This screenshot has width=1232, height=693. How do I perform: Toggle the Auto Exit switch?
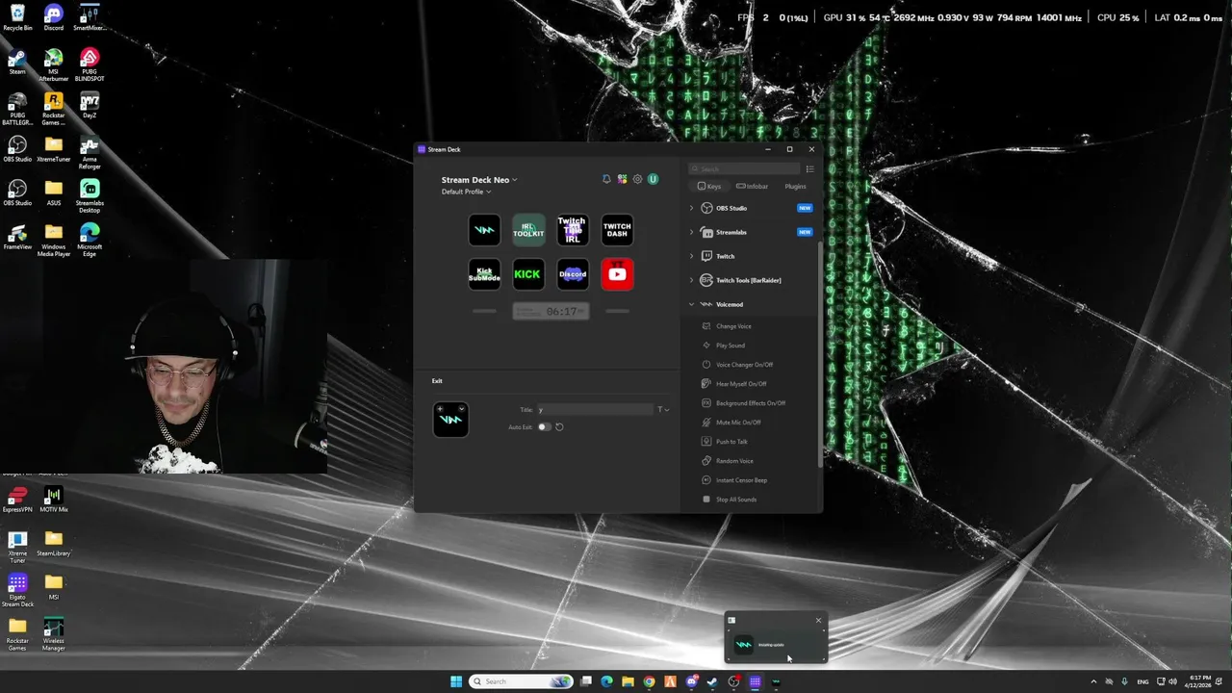(x=544, y=426)
